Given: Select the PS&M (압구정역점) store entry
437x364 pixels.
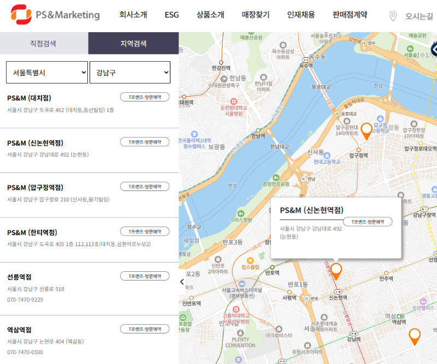Looking at the screenshot, I should (x=35, y=187).
